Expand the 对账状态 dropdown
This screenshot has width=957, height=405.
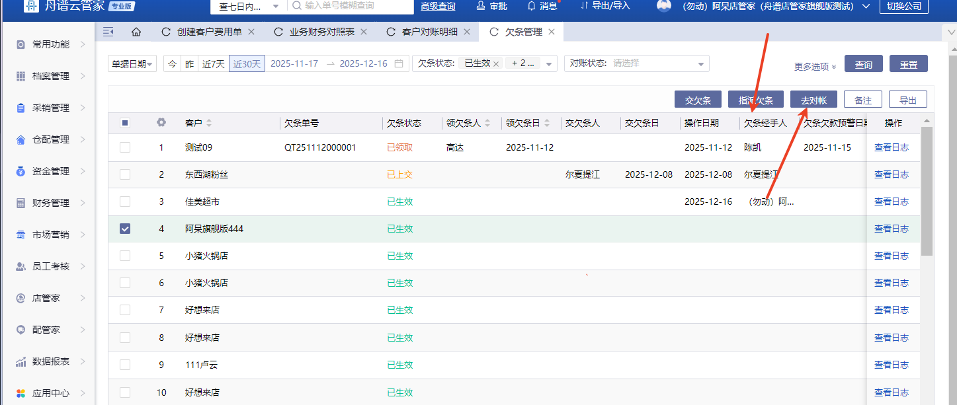(700, 63)
